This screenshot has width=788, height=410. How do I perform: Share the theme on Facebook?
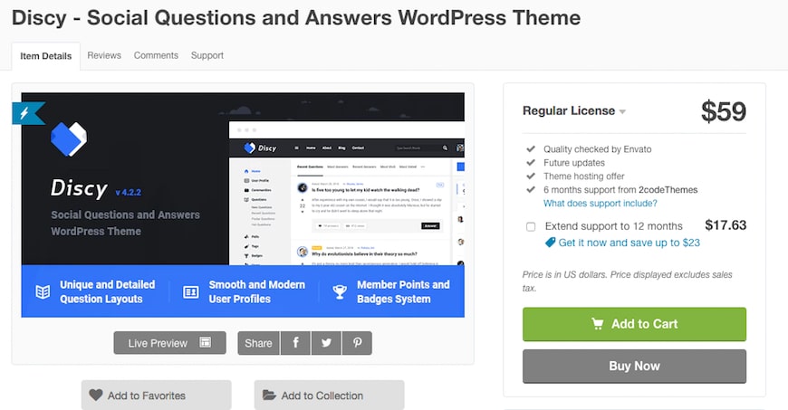coord(295,343)
